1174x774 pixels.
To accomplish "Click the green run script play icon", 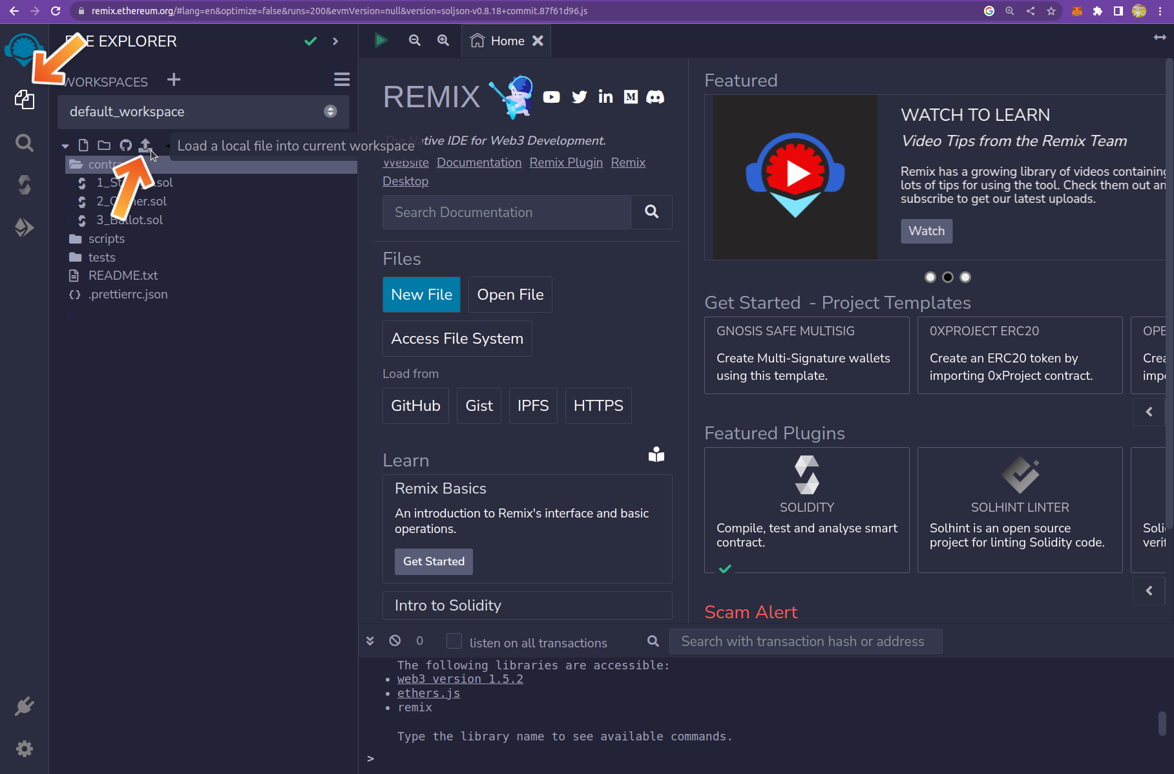I will pyautogui.click(x=381, y=41).
